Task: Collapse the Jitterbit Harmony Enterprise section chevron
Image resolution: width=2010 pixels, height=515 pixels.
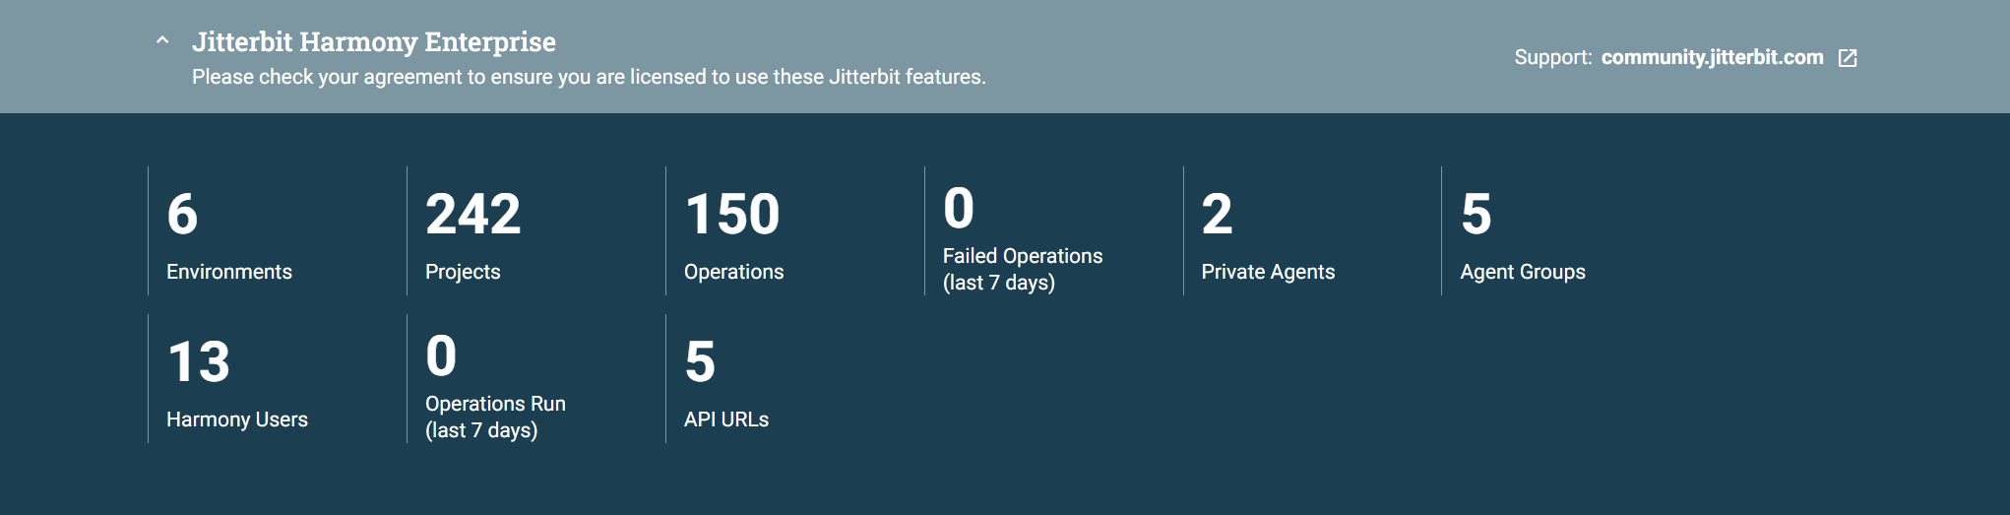Action: [162, 41]
